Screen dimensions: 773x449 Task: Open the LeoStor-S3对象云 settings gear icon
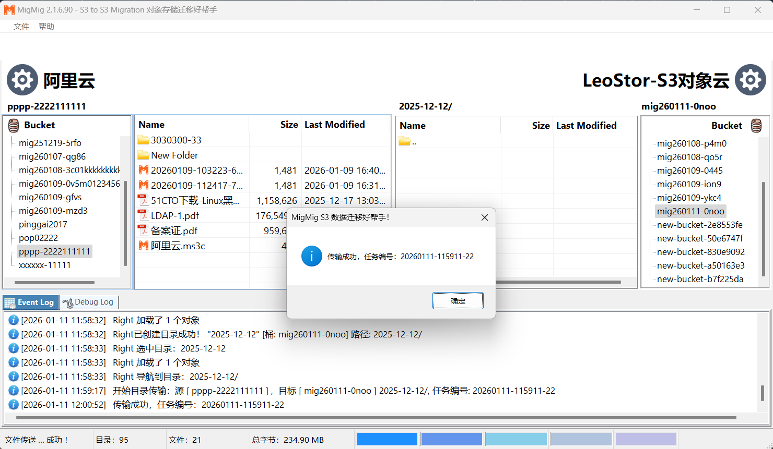750,80
